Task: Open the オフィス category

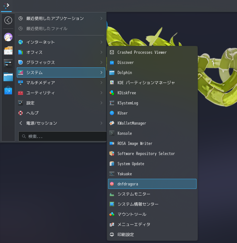Action: (x=61, y=52)
